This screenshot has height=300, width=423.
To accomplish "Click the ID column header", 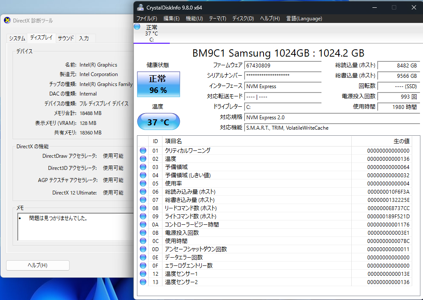I will tap(155, 141).
